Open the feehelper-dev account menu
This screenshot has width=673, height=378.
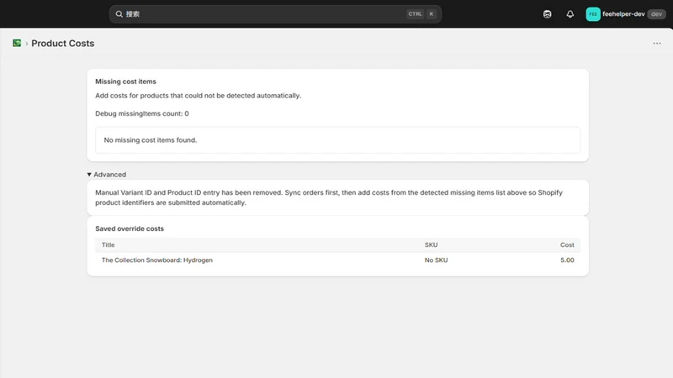[x=626, y=14]
